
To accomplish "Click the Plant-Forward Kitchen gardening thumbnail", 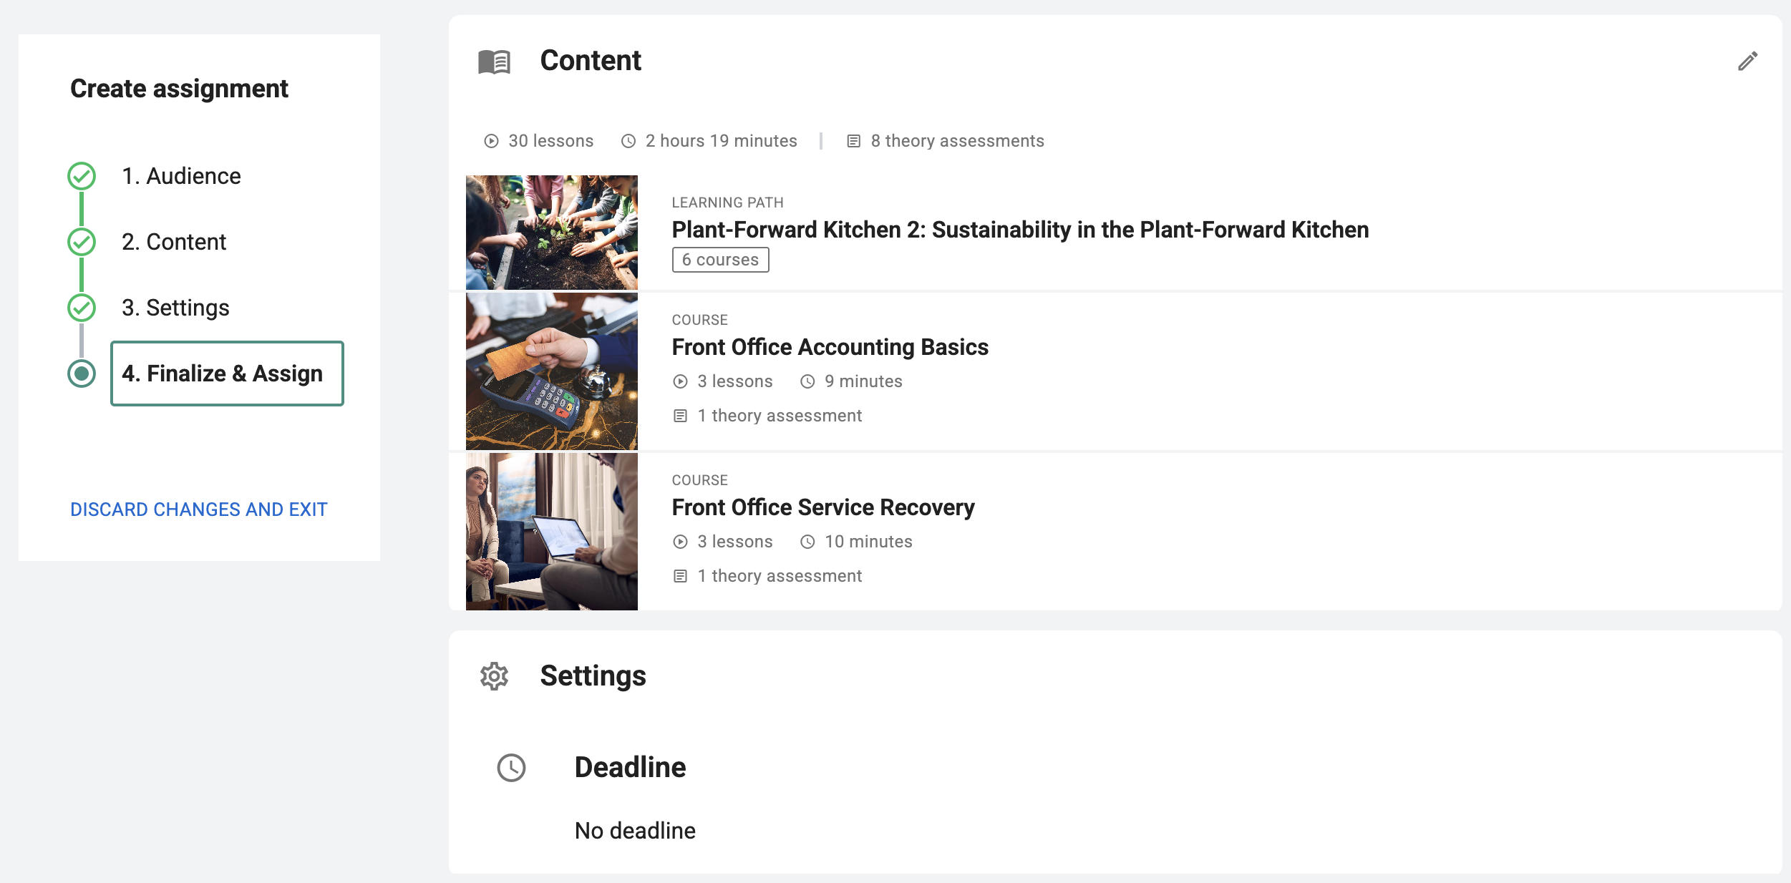I will [551, 233].
